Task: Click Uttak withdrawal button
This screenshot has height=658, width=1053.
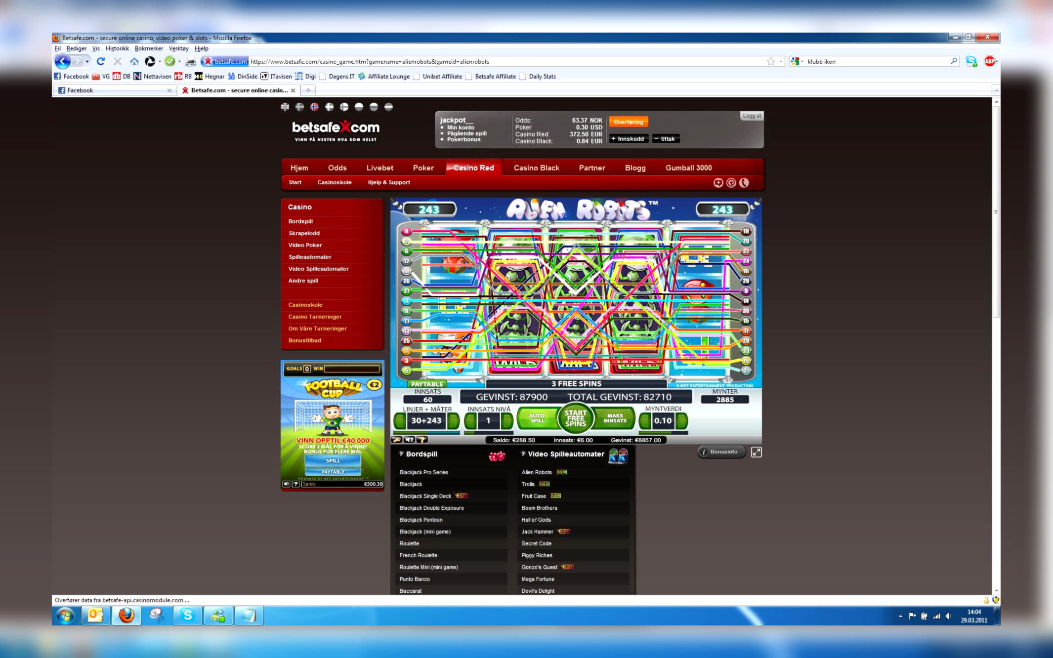Action: [665, 139]
